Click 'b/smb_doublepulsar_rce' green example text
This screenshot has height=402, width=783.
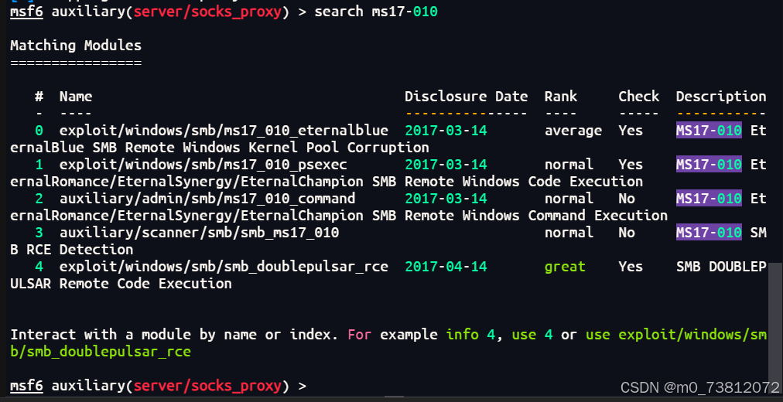click(101, 352)
